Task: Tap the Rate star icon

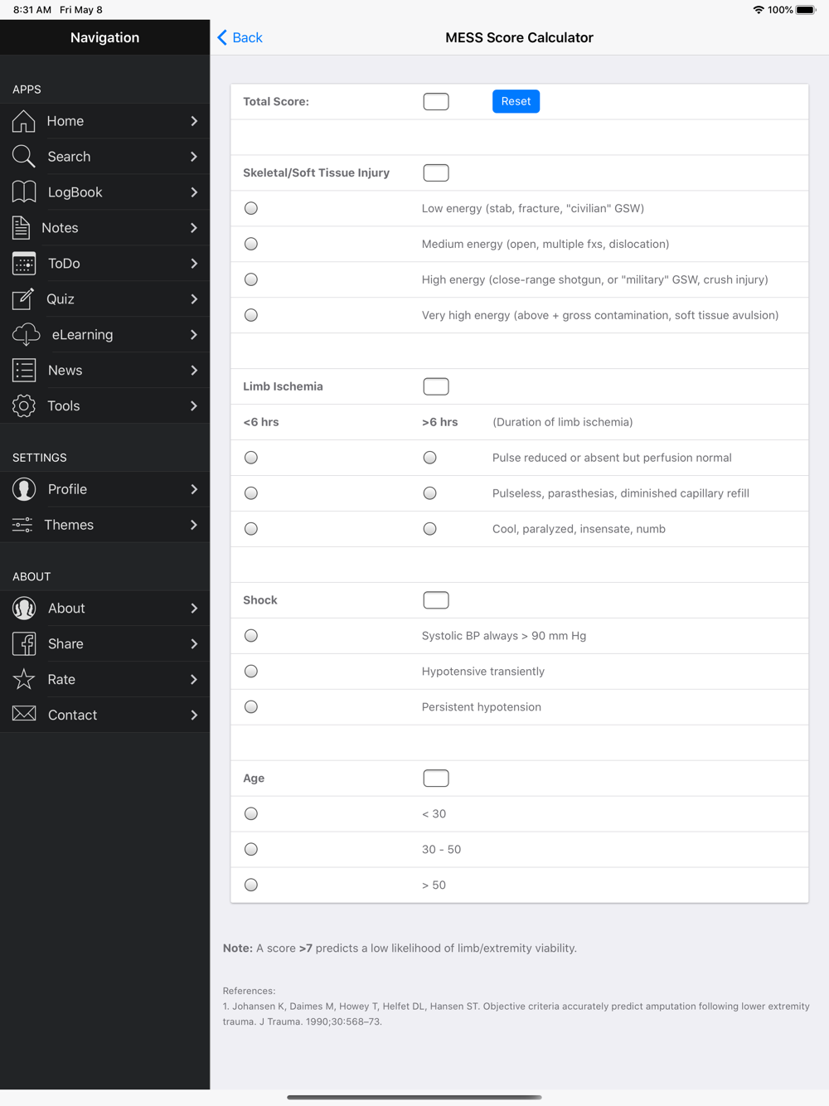Action: [x=24, y=680]
